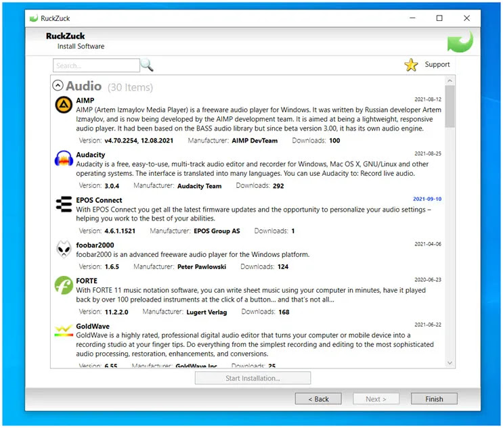Select the FORTE title
The width and height of the screenshot is (503, 428).
point(87,281)
